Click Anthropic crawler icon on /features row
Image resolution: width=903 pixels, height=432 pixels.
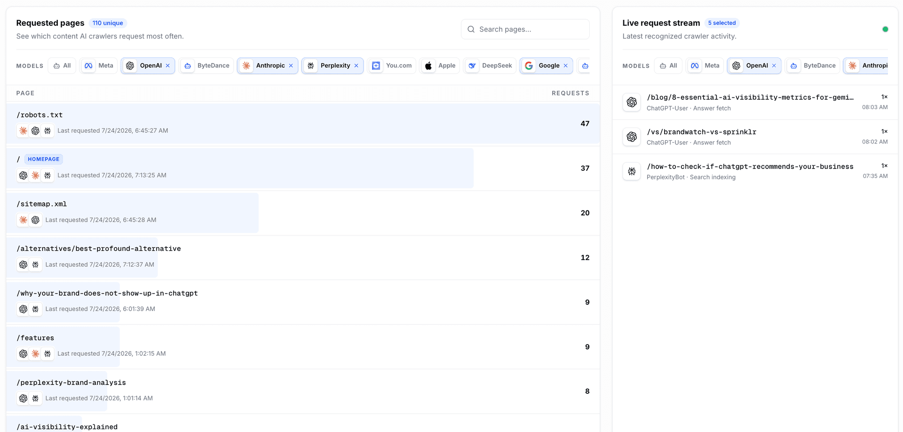click(x=35, y=354)
